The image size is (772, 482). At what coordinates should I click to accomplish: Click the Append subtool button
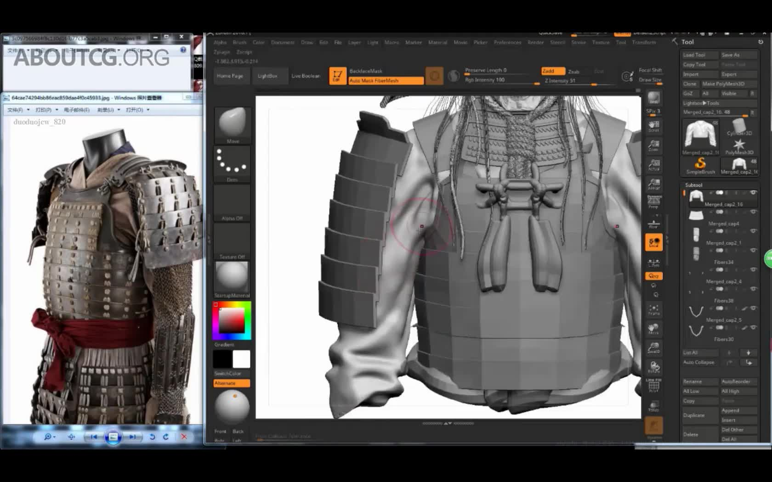pos(738,410)
